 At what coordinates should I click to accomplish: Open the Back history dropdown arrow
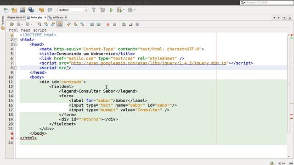(x=22, y=24)
